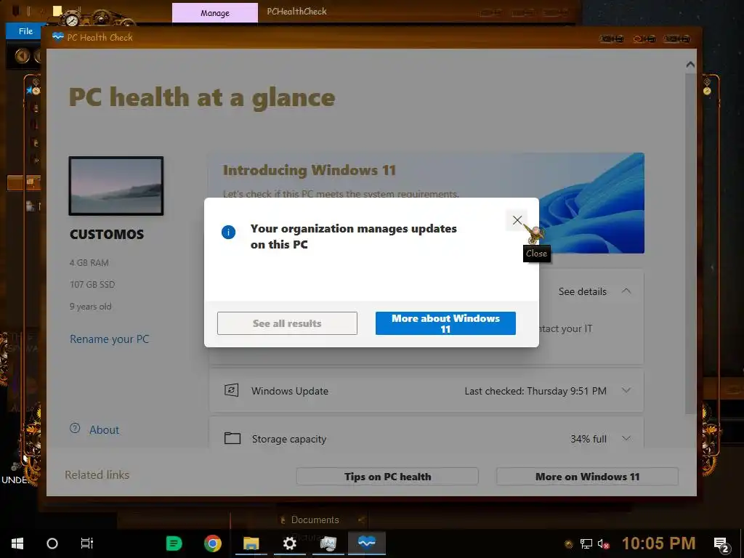Open More about Windows 11 in dialog
This screenshot has height=558, width=744.
[x=445, y=323]
